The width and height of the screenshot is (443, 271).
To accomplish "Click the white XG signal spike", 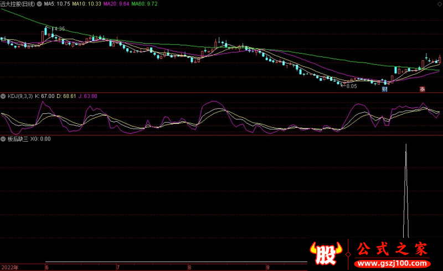I will 406,188.
